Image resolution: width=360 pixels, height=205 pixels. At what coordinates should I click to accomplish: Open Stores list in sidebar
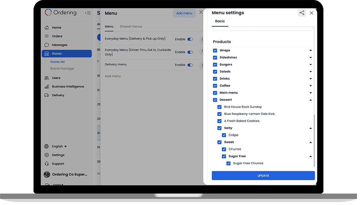click(x=57, y=62)
